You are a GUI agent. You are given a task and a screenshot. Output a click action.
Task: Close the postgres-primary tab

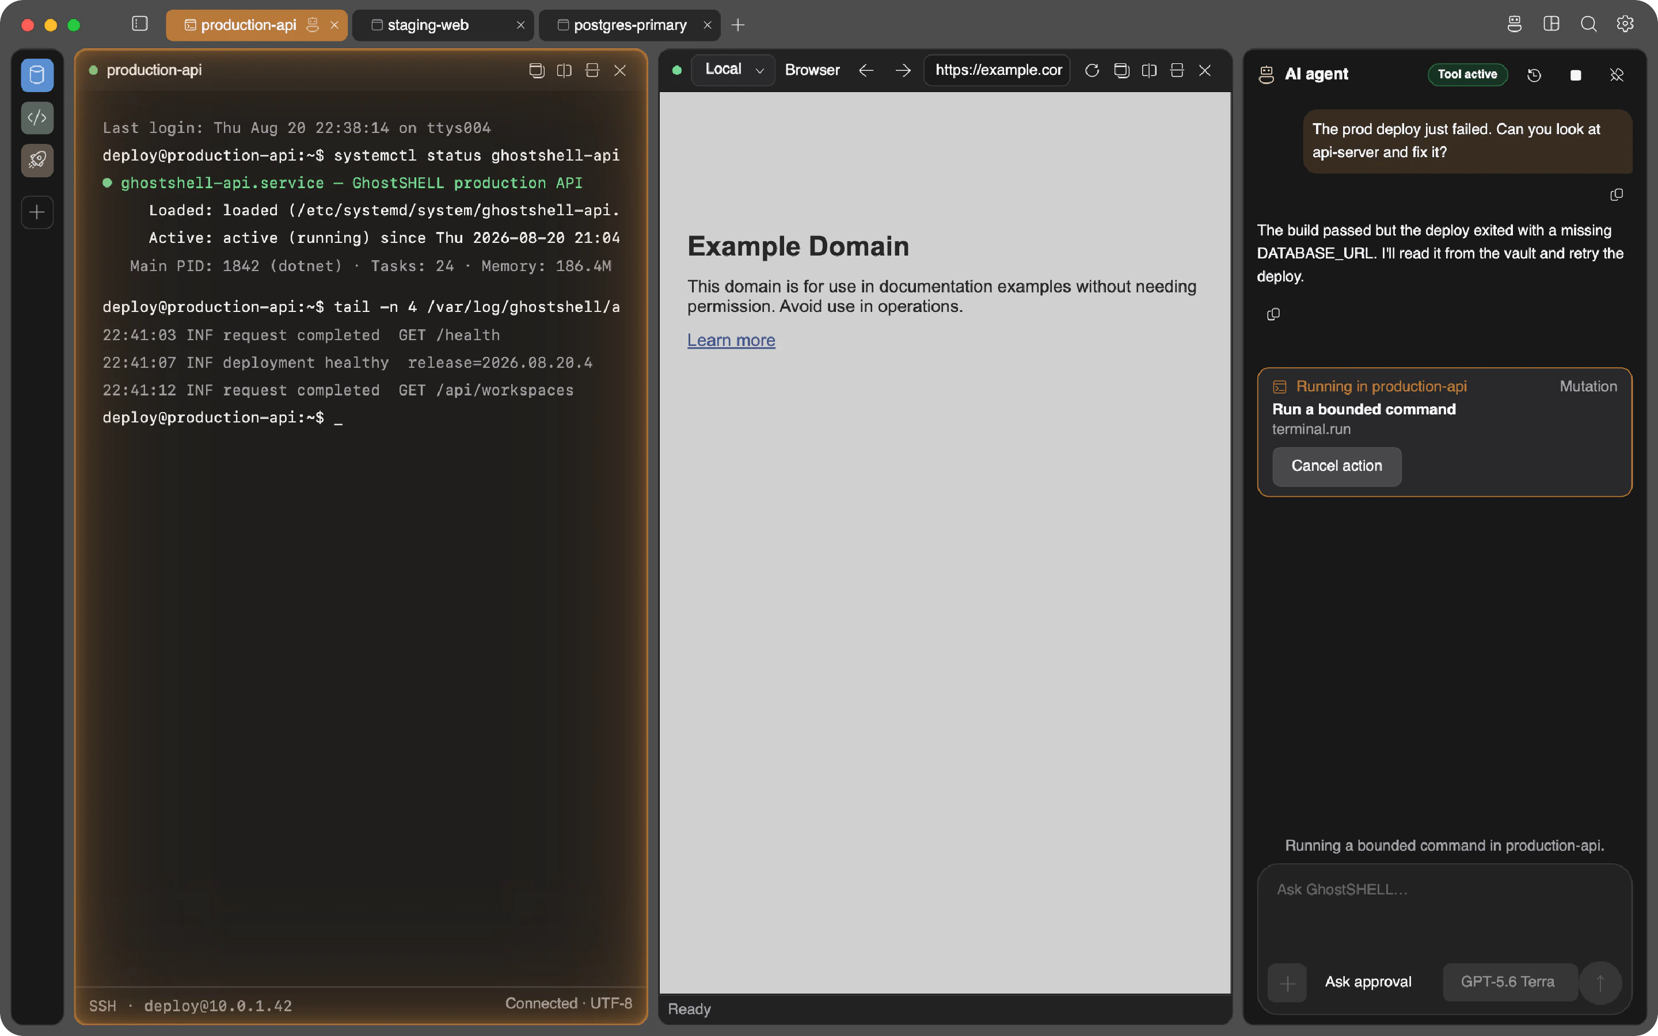pyautogui.click(x=707, y=25)
